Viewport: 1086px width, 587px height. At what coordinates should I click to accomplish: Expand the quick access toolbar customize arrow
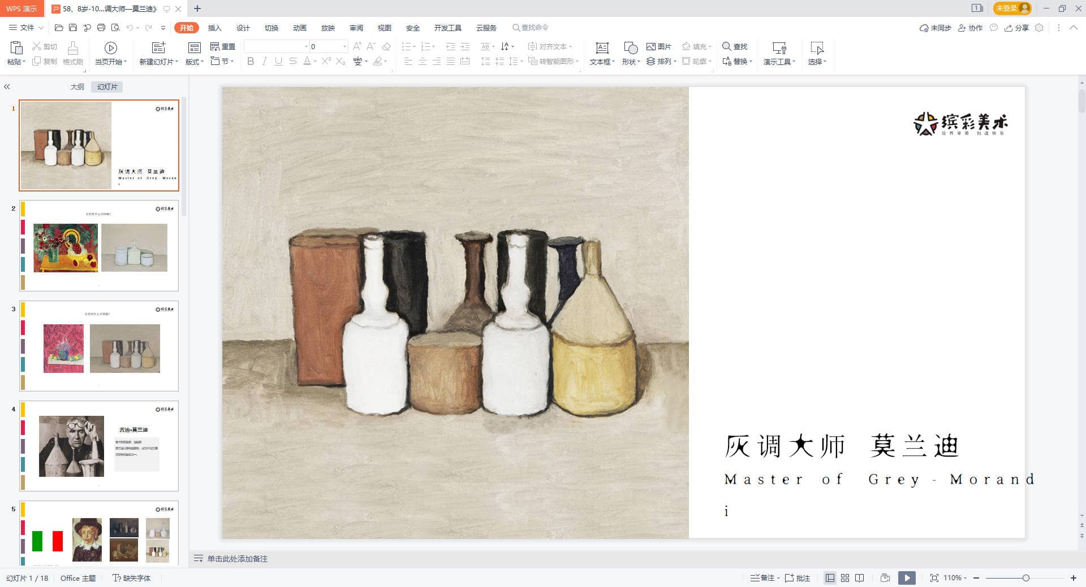click(x=163, y=28)
